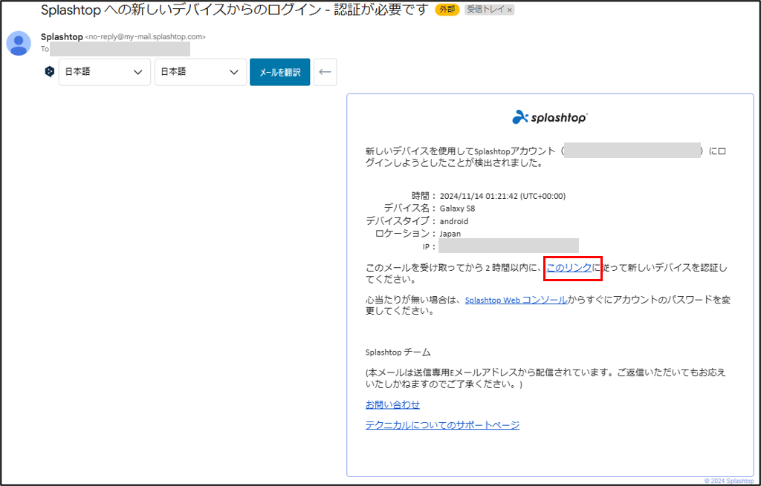Click the sender name Splashtop
Viewport: 761px width, 486px height.
point(62,37)
